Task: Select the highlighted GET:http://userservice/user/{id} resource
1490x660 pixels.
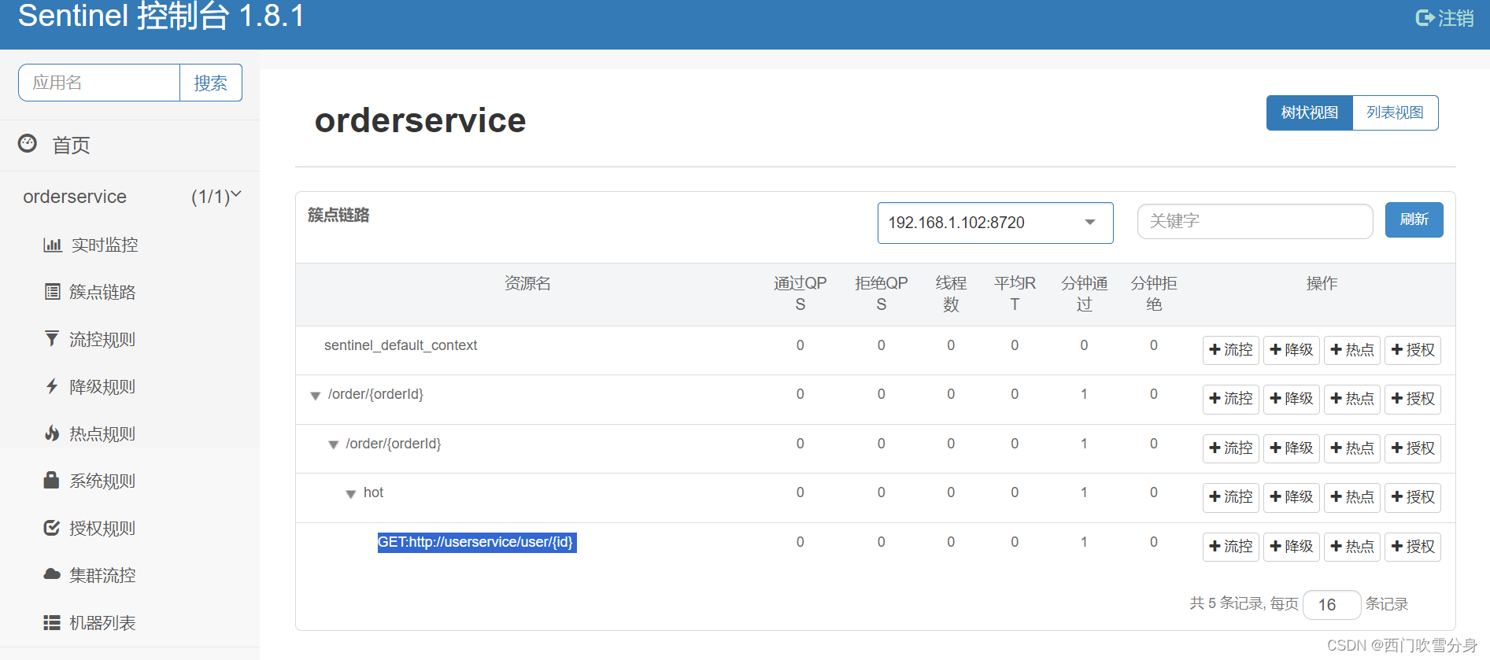Action: [476, 542]
